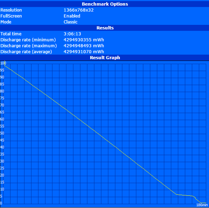The width and height of the screenshot is (209, 208).
Task: Click the FullScreen Enabled value
Action: click(x=72, y=16)
